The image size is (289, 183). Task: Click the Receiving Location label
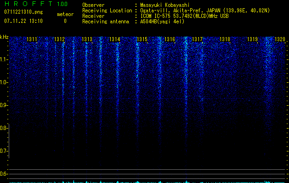point(107,11)
